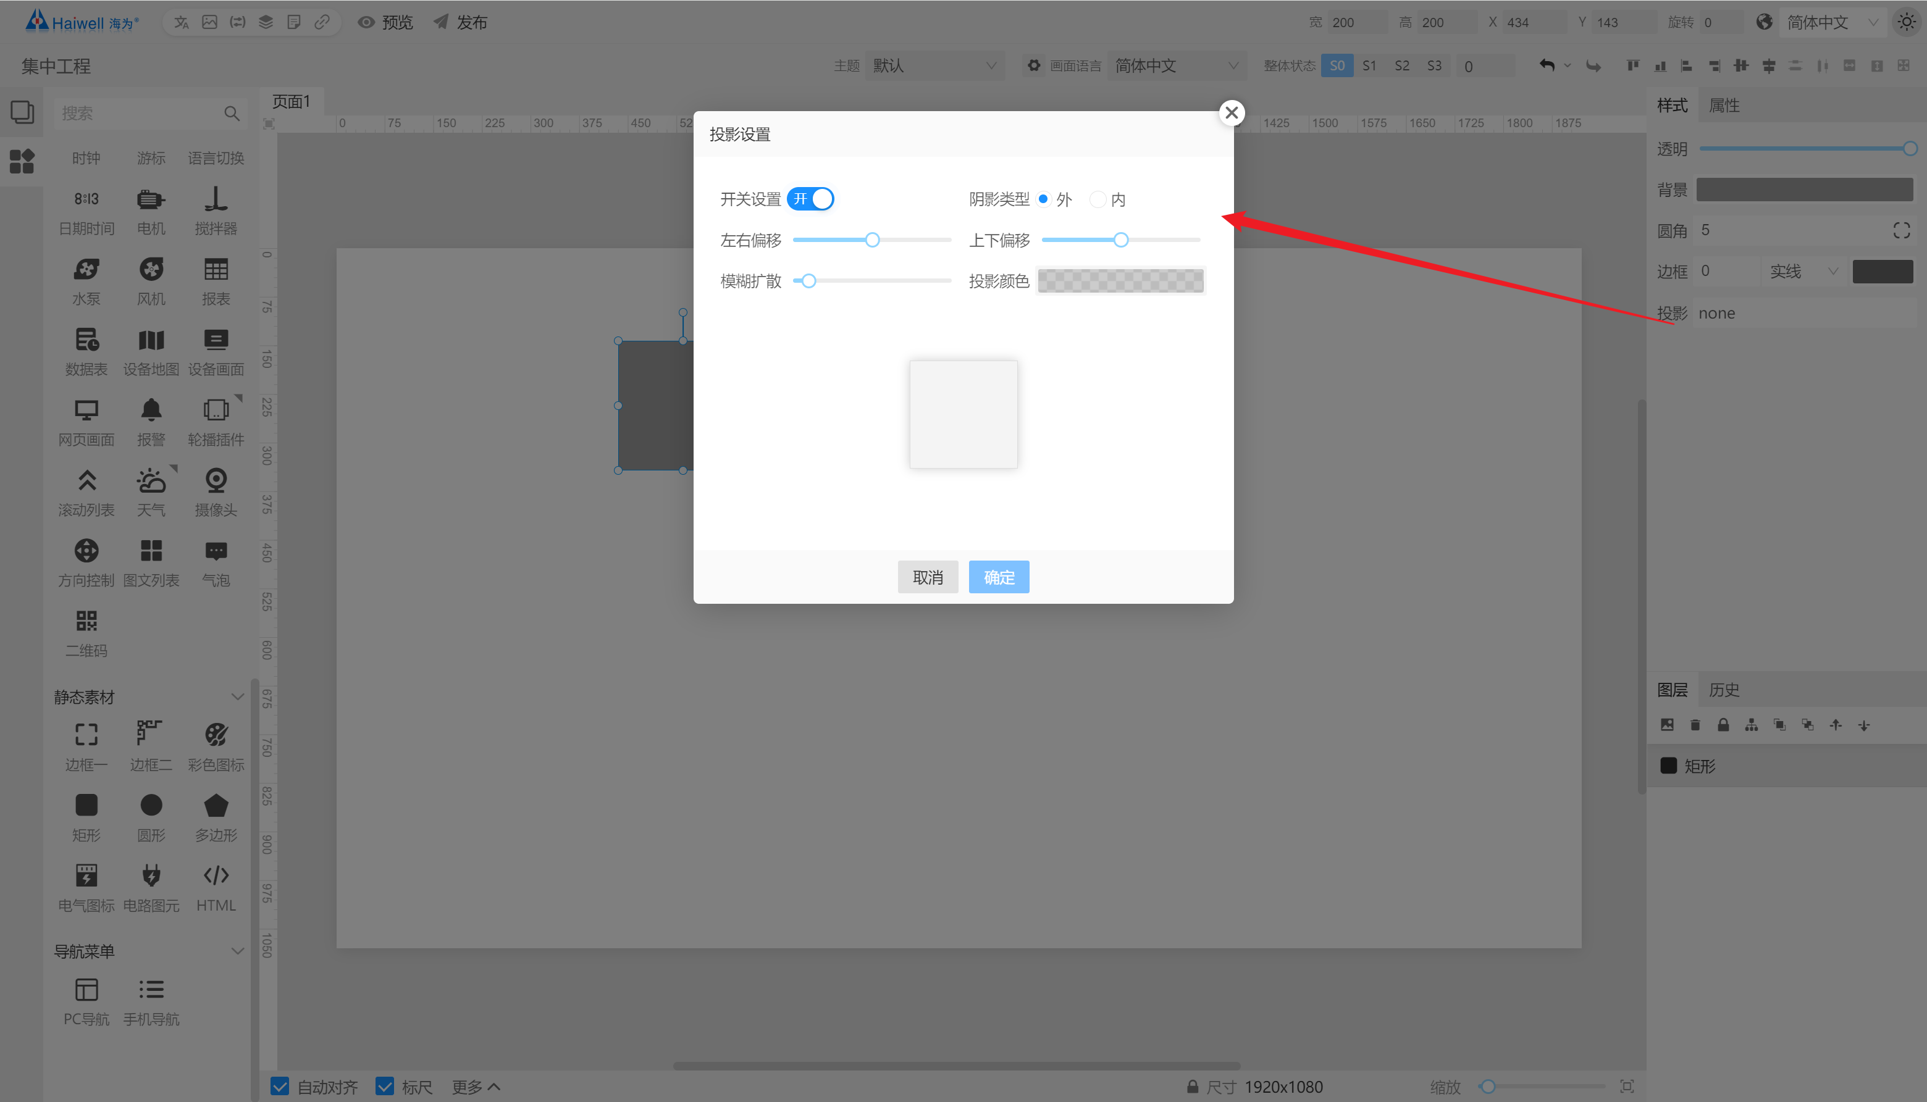Click the trash icon in layers toolbar
Screen dimensions: 1927x1102
pyautogui.click(x=1695, y=725)
